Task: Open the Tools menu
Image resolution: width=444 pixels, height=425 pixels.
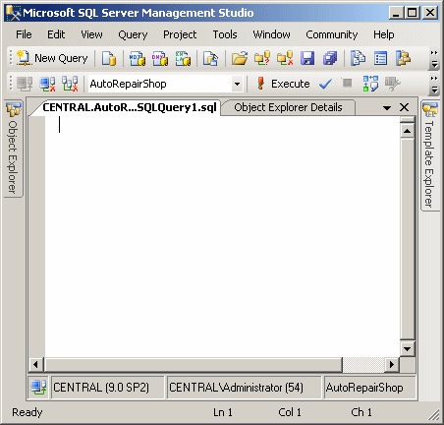Action: coord(225,34)
